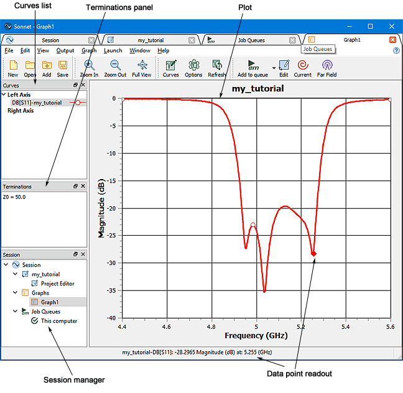Click the Z0 = 50.0 termination value
Image resolution: width=403 pixels, height=393 pixels.
14,197
